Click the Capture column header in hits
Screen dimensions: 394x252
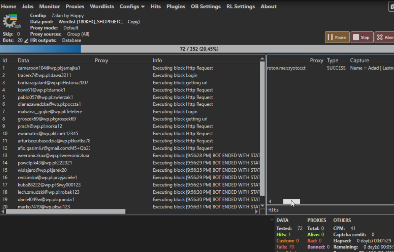click(x=359, y=60)
